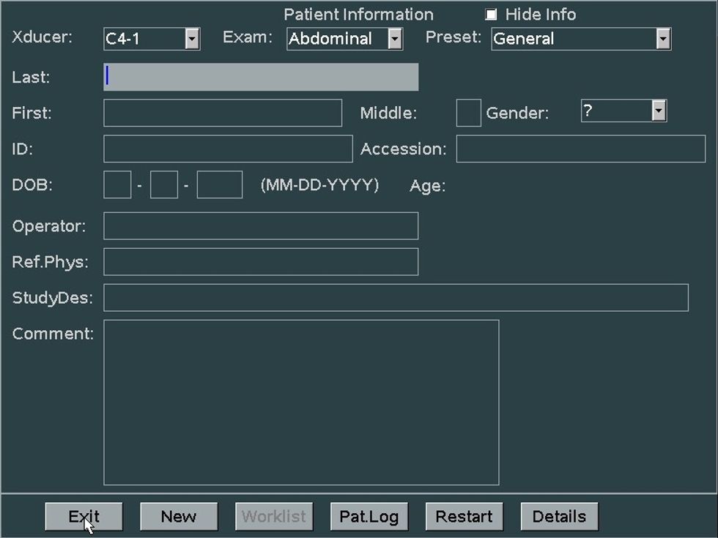Select the Middle initial box

468,113
